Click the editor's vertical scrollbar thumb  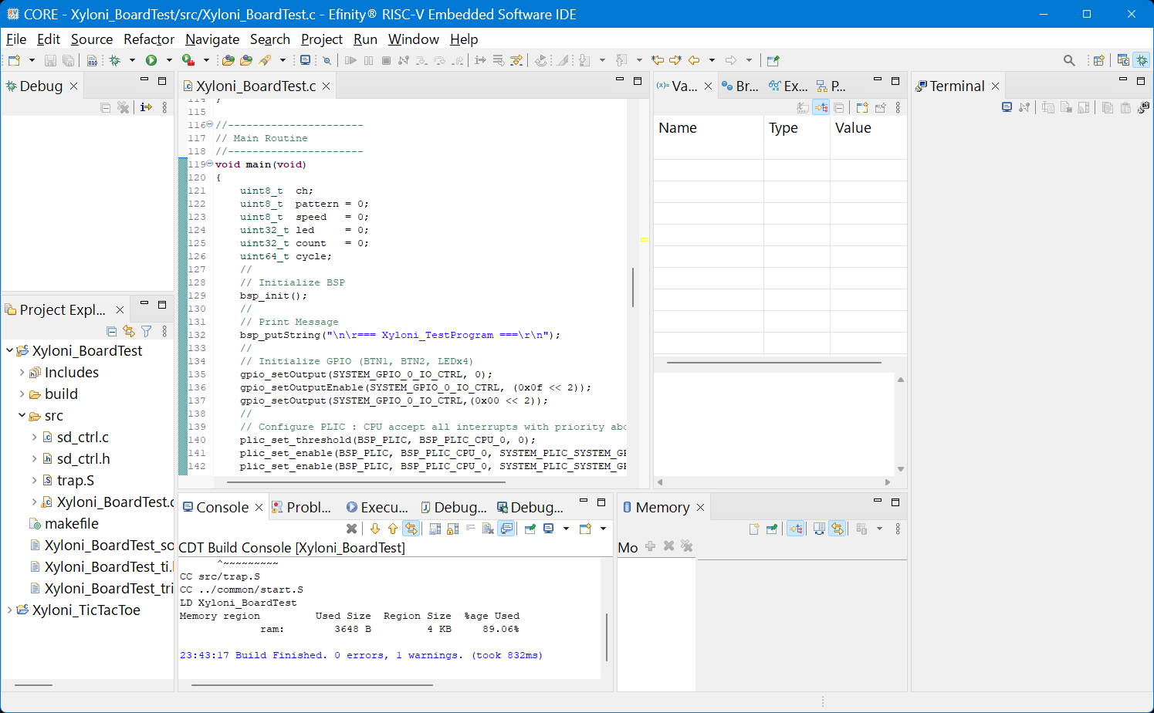tap(633, 287)
